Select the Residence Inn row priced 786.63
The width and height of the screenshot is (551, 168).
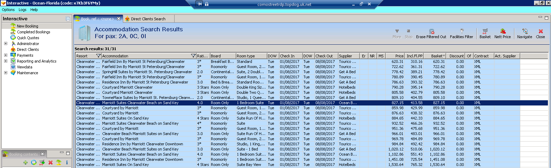tap(312, 82)
